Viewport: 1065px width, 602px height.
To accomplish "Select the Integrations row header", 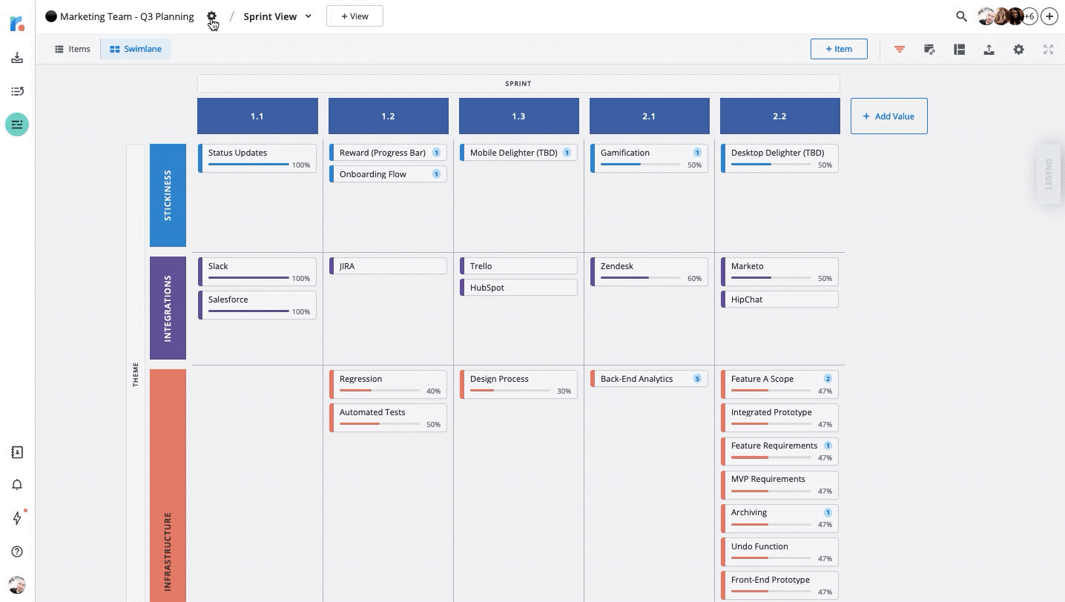I will click(x=168, y=308).
